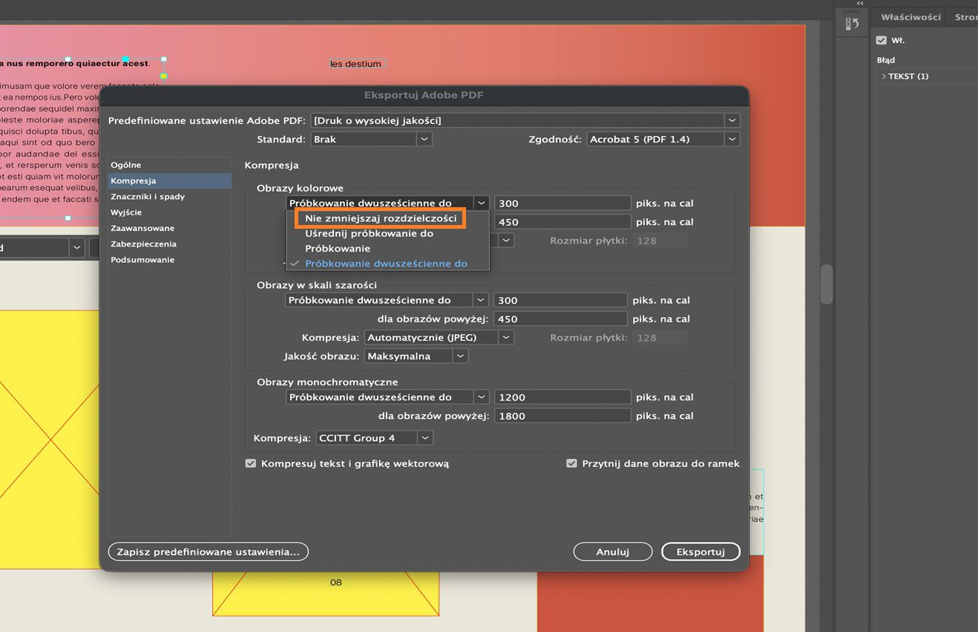Click Zapisz predefiniowane ustawienia button
Image resolution: width=978 pixels, height=632 pixels.
click(208, 552)
